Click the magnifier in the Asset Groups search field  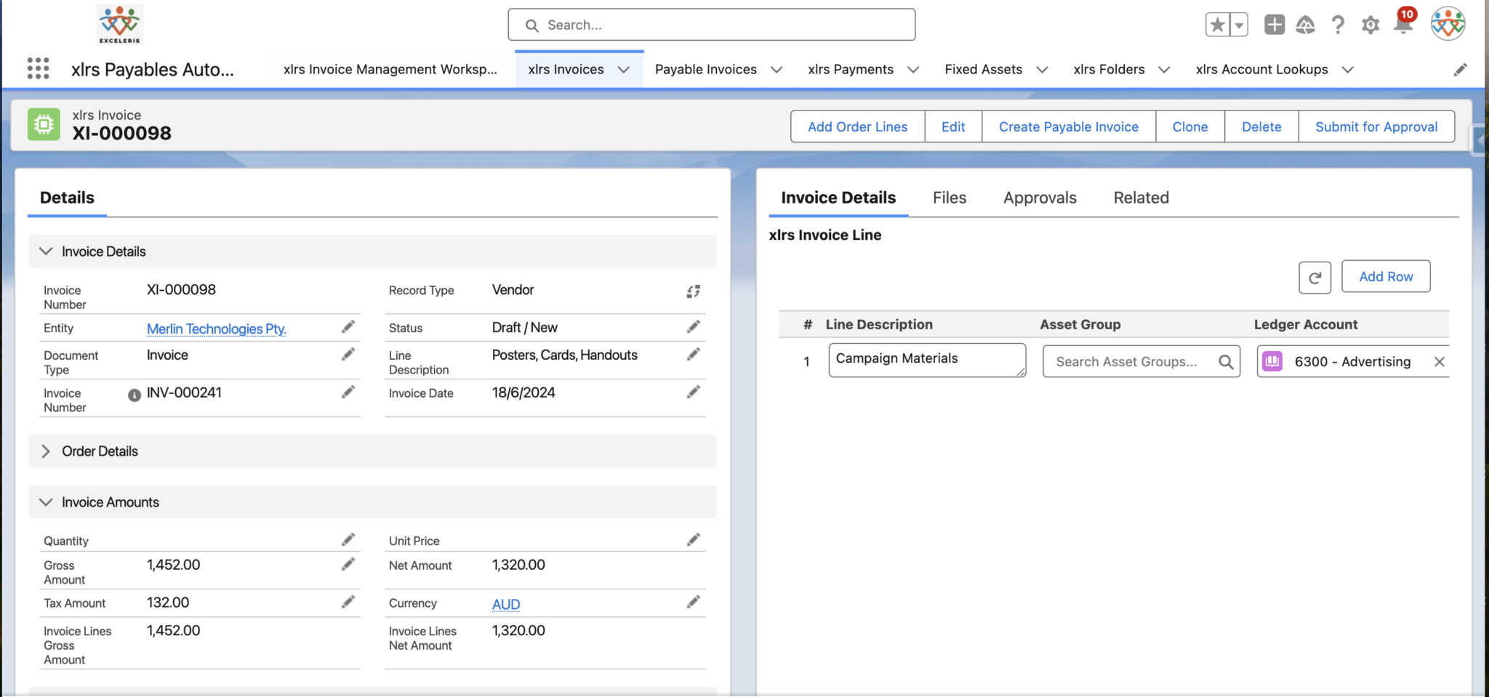[1225, 360]
